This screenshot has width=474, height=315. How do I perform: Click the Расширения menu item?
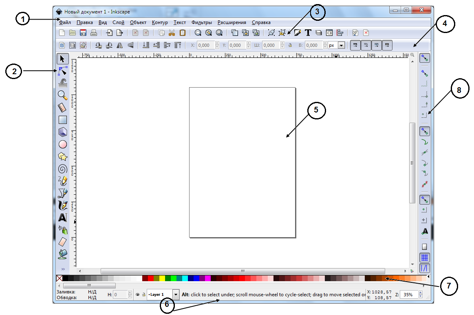point(231,22)
